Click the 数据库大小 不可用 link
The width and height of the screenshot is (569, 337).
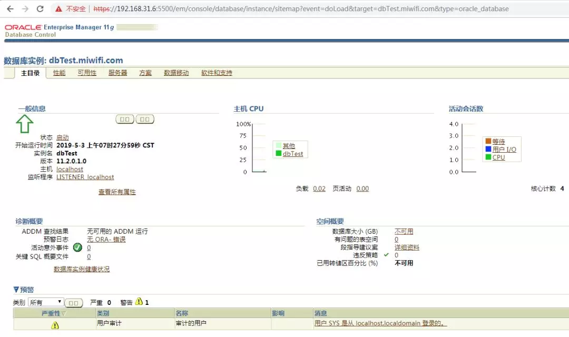(x=404, y=232)
